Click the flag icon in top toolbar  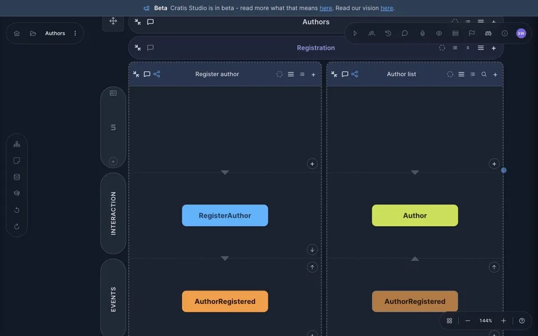tap(472, 33)
